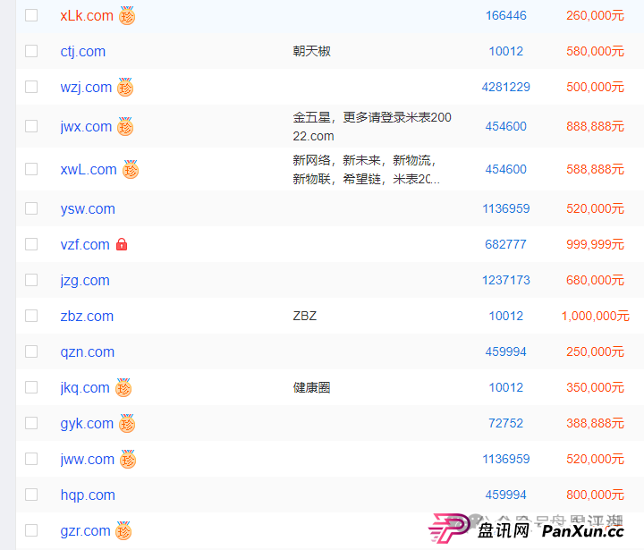
Task: Click the medal icon next to jkq.com
Action: tap(123, 388)
